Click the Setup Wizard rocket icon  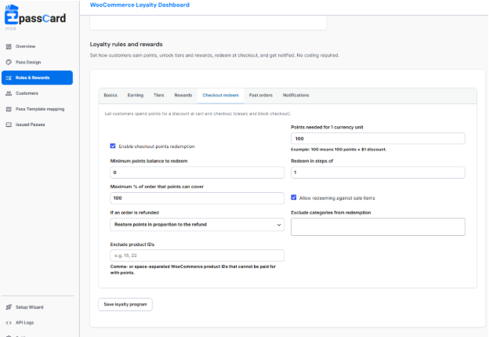tap(9, 307)
